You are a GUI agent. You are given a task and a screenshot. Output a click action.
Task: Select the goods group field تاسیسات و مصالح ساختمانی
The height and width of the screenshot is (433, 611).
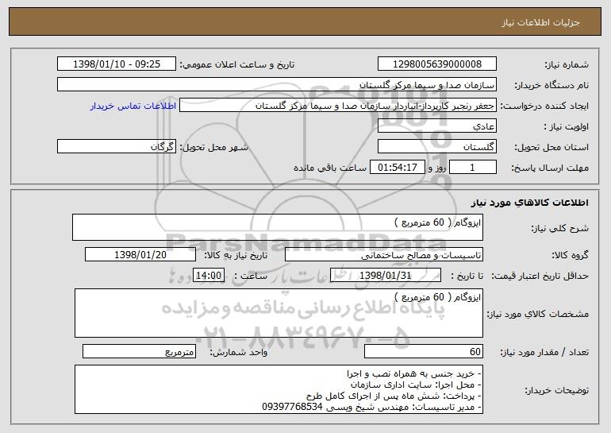click(x=384, y=255)
